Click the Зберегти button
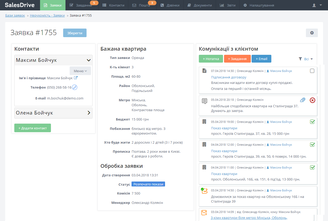The height and width of the screenshot is (221, 328). [x=75, y=33]
